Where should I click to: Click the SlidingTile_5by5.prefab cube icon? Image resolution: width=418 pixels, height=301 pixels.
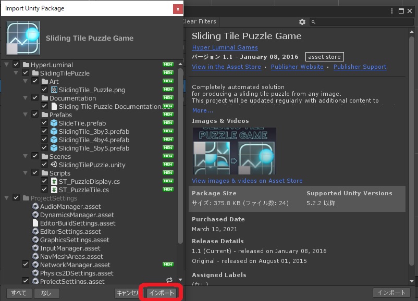[x=54, y=148]
